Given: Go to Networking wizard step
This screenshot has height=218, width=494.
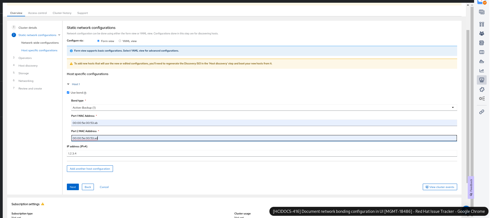Looking at the screenshot, I should [x=26, y=81].
